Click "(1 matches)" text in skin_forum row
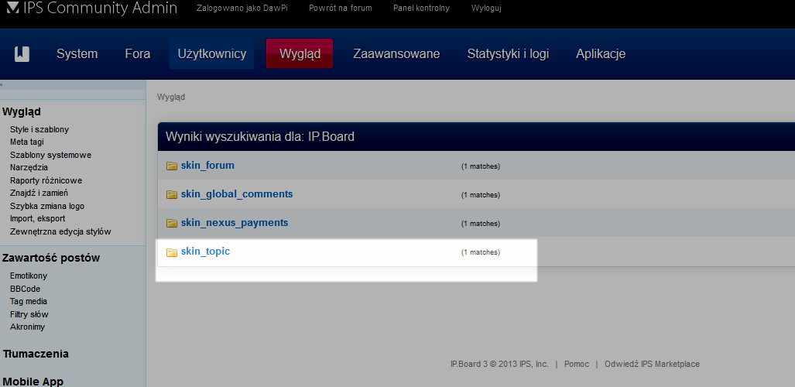 [x=481, y=166]
